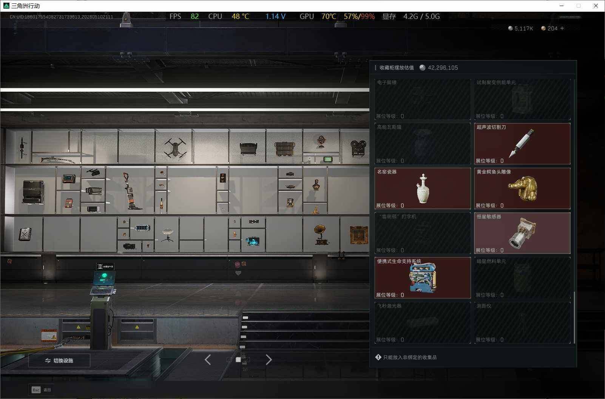Click the greyed 试制聚变供能单元 slot
The image size is (605, 399).
pyautogui.click(x=522, y=99)
